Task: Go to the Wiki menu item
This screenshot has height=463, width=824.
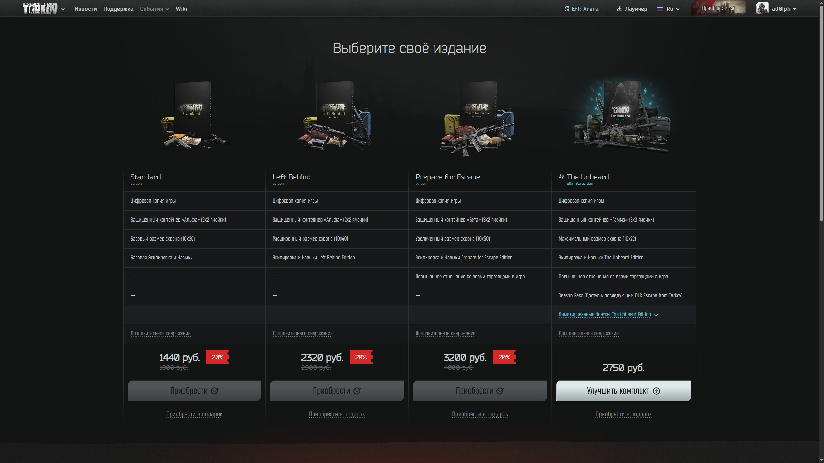Action: tap(181, 9)
